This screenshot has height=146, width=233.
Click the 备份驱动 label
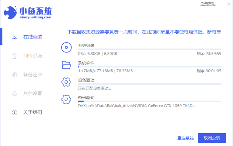click(x=86, y=98)
